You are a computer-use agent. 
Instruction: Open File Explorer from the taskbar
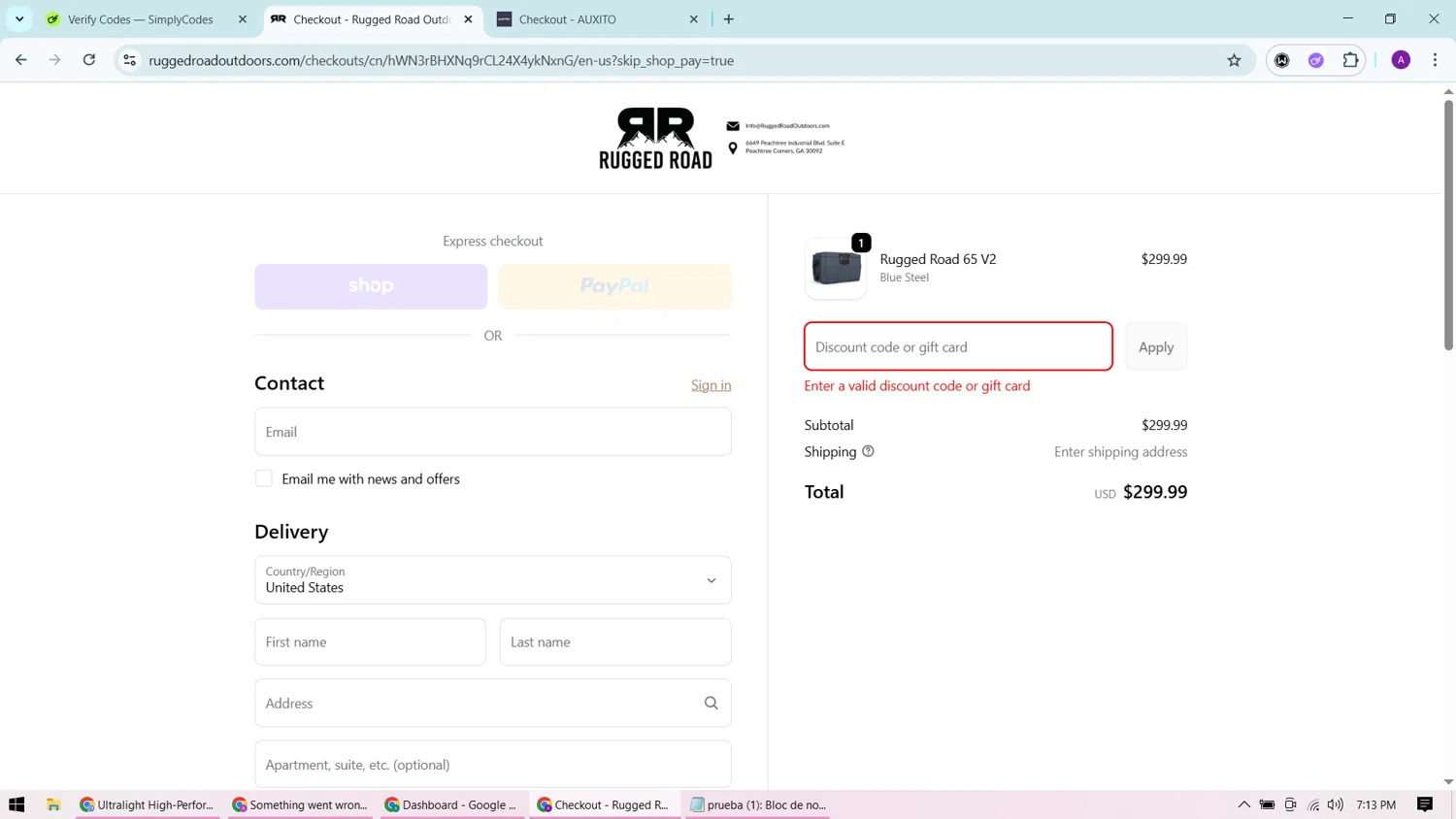53,804
